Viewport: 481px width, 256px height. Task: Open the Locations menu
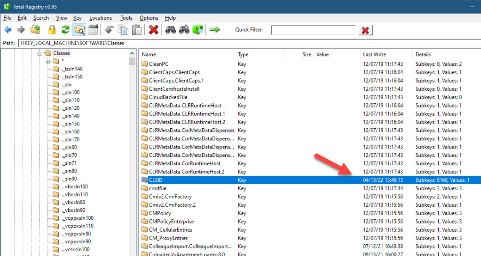coord(101,18)
